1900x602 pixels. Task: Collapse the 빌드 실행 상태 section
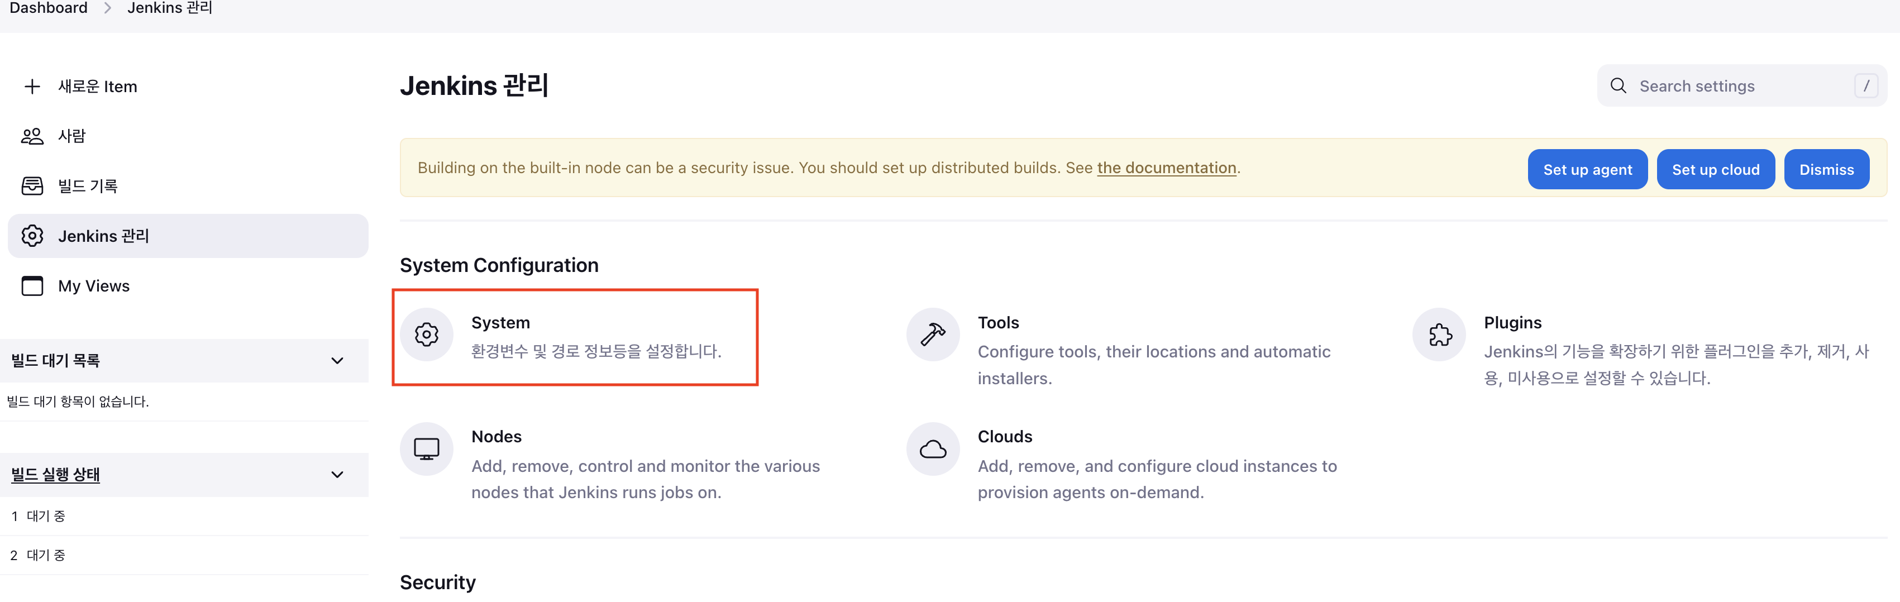(x=337, y=474)
